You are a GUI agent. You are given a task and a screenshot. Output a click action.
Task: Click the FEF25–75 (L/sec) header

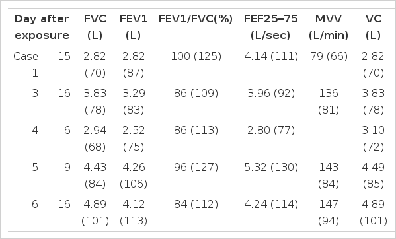(x=271, y=27)
